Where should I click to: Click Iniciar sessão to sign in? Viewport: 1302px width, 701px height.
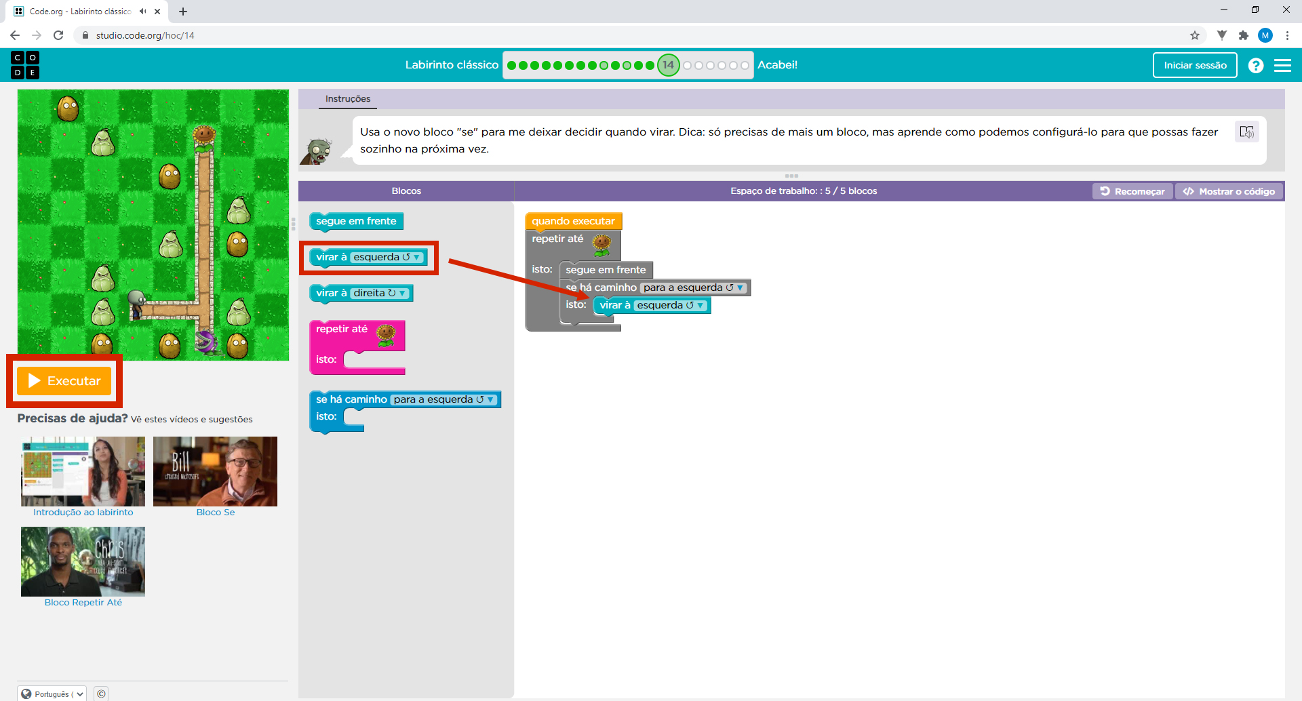point(1195,65)
